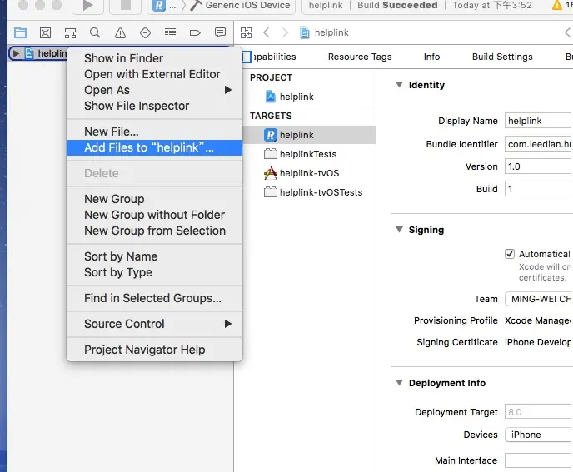Image resolution: width=573 pixels, height=472 pixels.
Task: Stop the running build
Action: point(125,6)
